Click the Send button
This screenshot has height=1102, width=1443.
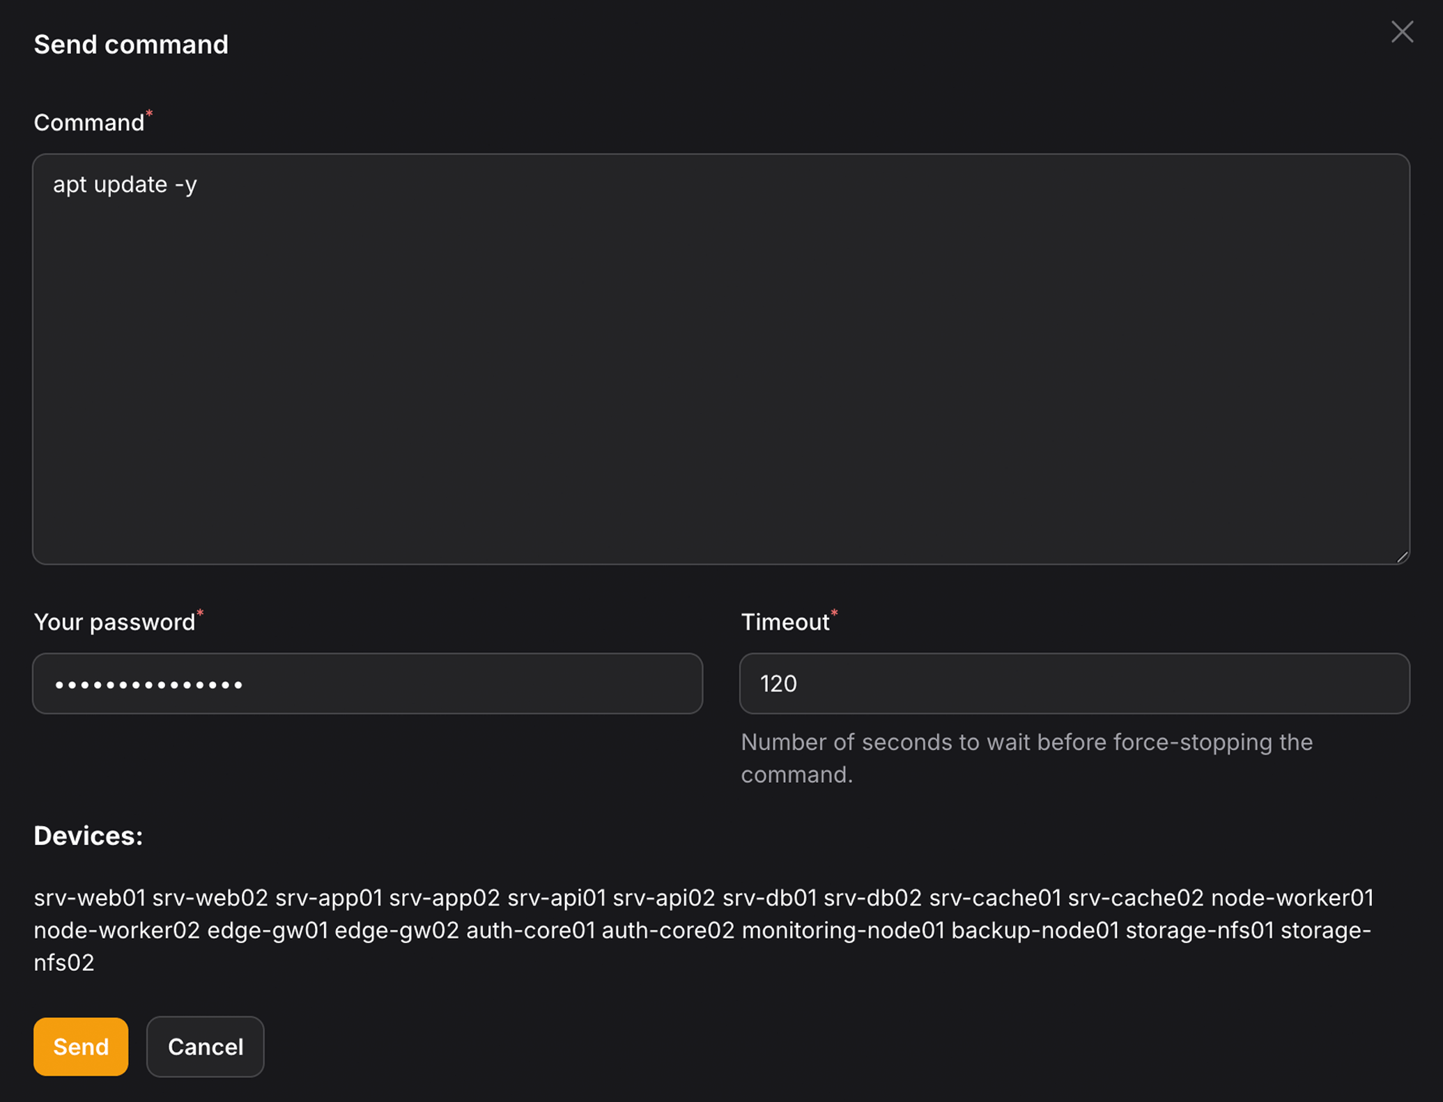click(80, 1046)
